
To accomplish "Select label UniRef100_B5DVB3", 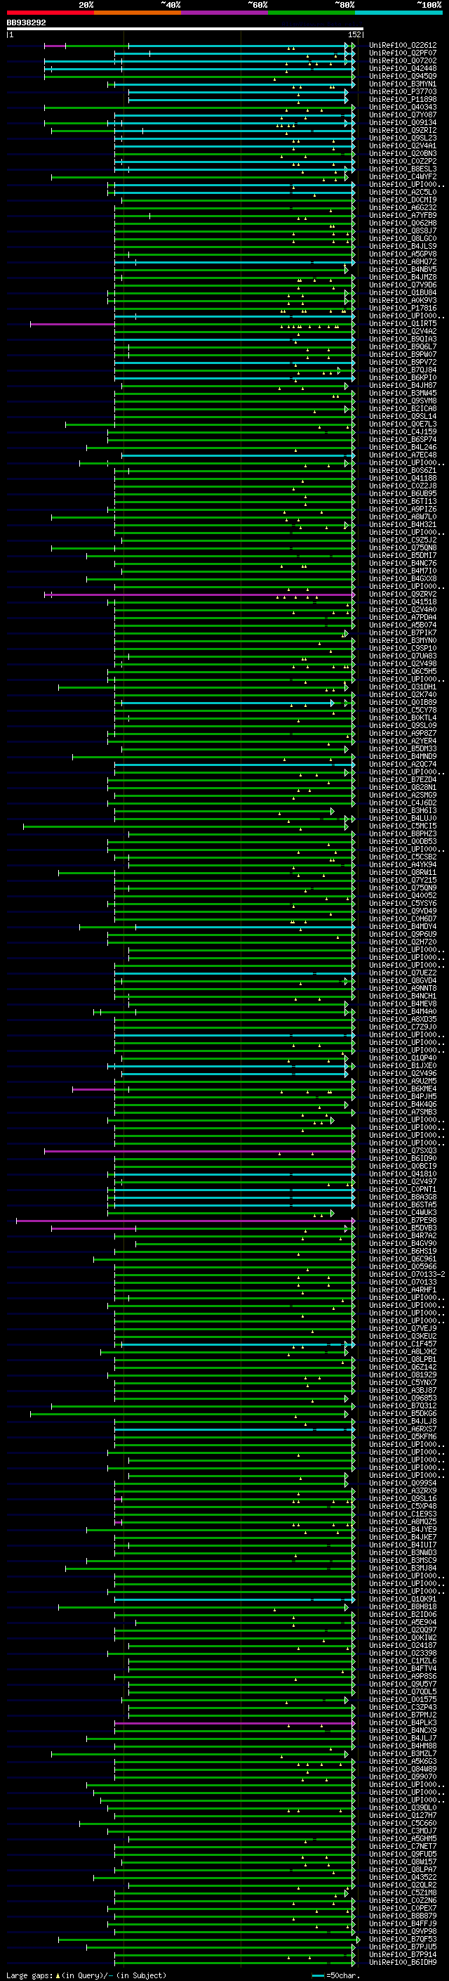I will [403, 1228].
